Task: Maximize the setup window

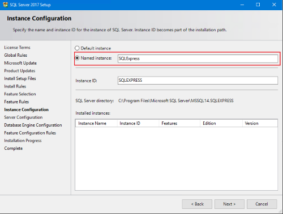Action: (x=258, y=5)
